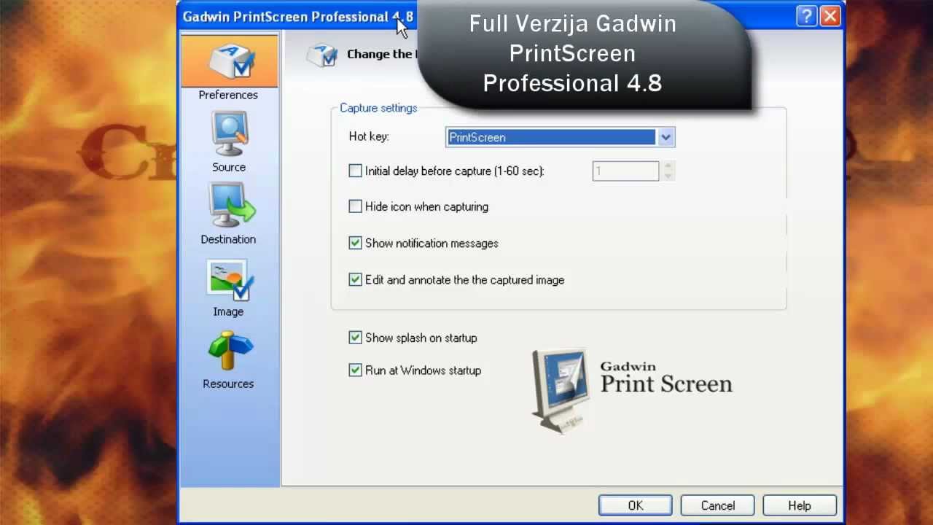Screen dimensions: 933x525
Task: Toggle 'Run at Windows startup' checkbox
Action: pos(355,370)
